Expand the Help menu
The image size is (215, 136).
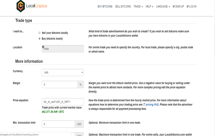[x=150, y=6]
